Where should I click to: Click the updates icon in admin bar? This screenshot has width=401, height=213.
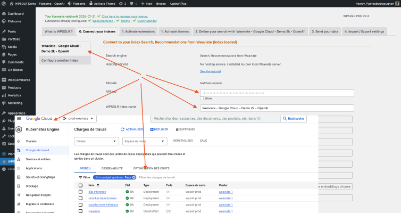pyautogui.click(x=121, y=4)
